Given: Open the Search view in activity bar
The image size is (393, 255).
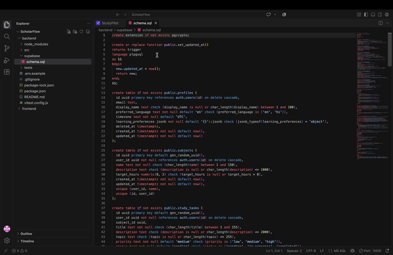Looking at the screenshot, I should pos(7,36).
